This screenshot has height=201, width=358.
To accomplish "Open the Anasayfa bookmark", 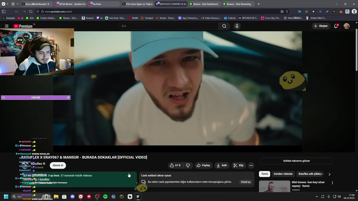I will pyautogui.click(x=8, y=18).
